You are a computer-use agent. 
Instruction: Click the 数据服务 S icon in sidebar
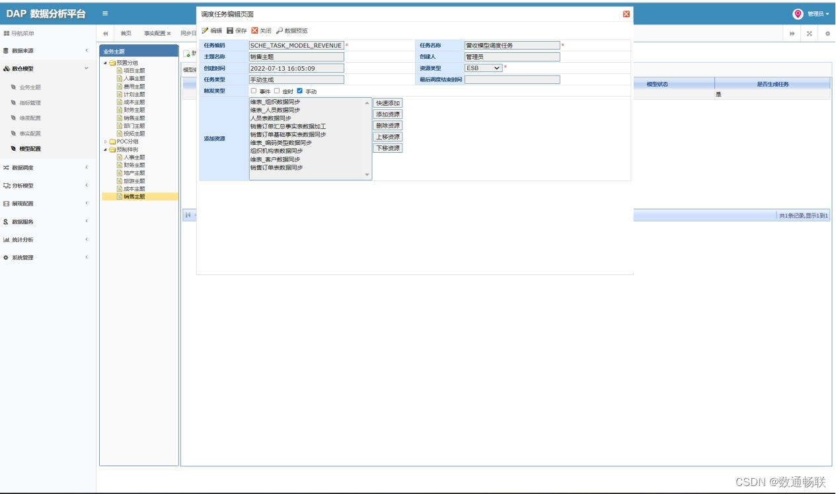pyautogui.click(x=6, y=222)
